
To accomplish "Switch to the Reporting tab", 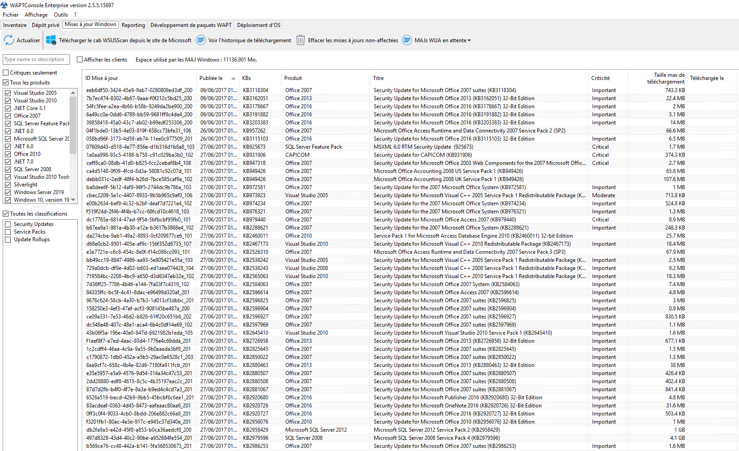I will coord(133,25).
